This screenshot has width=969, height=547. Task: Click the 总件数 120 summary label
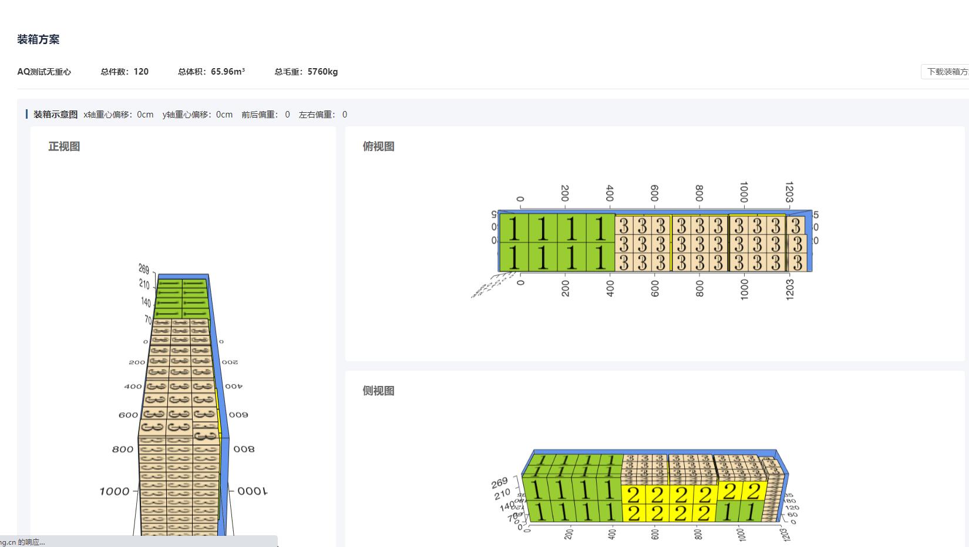[x=125, y=72]
